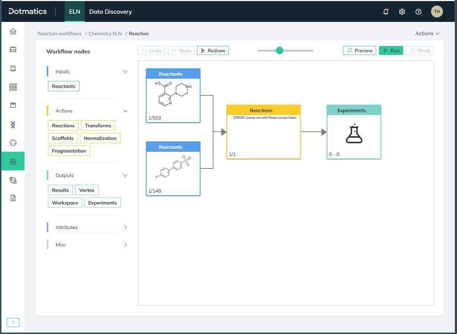Click the zoom slider handle
This screenshot has height=334, width=457.
(x=280, y=50)
